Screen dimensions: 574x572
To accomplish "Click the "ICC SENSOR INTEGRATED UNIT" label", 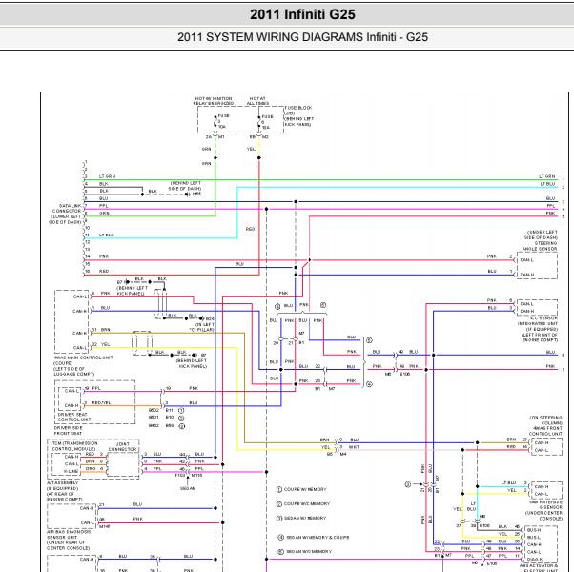I will coord(538,321).
